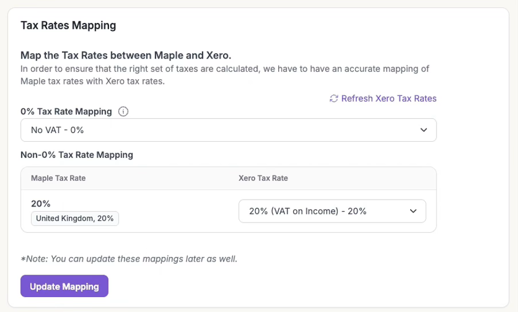Screen dimensions: 518x312
Task: Select the Tax Rates Mapping heading
Action: pos(68,25)
